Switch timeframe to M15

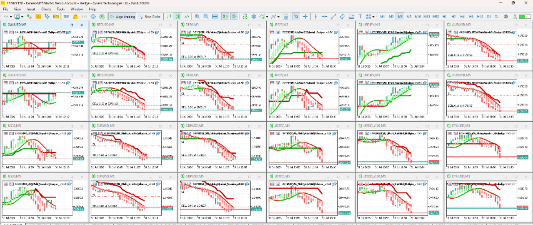pyautogui.click(x=427, y=16)
